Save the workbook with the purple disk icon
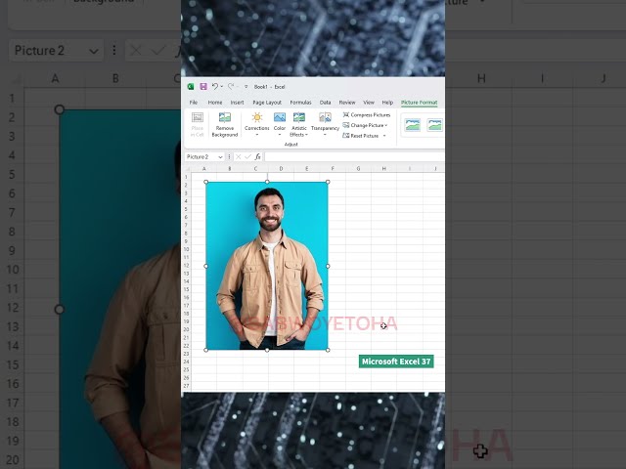626x469 pixels. coord(203,87)
